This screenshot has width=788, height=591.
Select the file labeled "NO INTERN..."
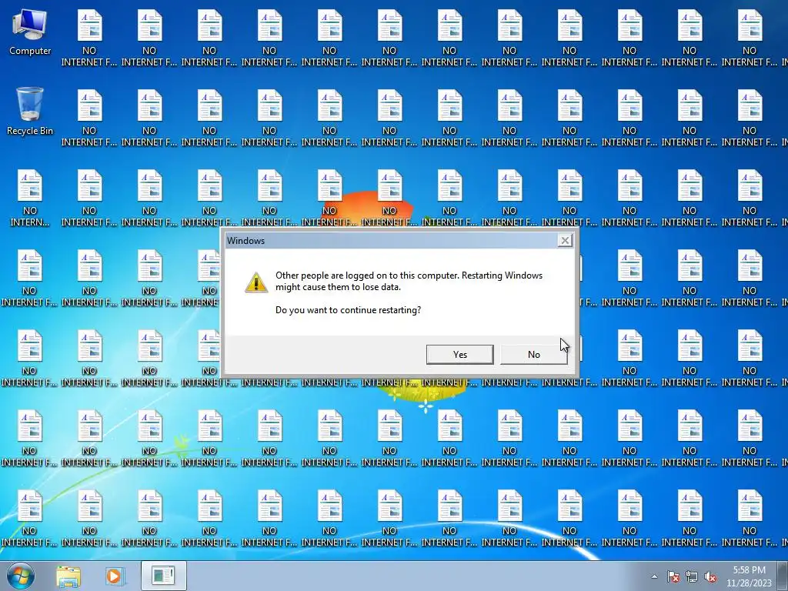coord(30,198)
